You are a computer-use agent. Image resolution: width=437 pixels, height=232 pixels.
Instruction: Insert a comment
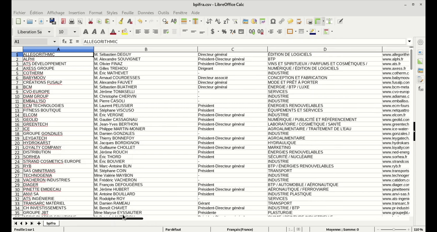pos(290,21)
